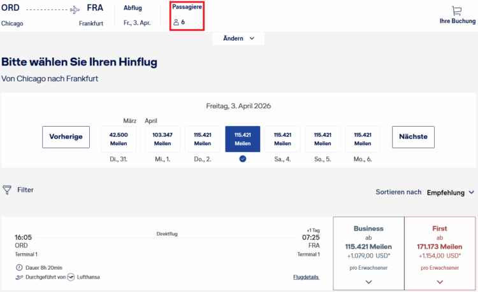The height and width of the screenshot is (292, 478).
Task: Click Von Chicago nach Frankfurt subtitle
Action: [50, 79]
